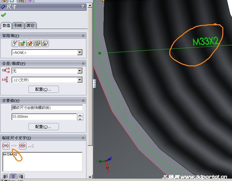Open the .12 (文件) precision dropdown

click(80, 80)
